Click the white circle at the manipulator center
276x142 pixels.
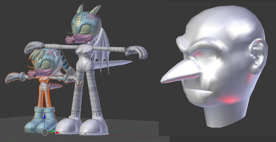[45, 132]
